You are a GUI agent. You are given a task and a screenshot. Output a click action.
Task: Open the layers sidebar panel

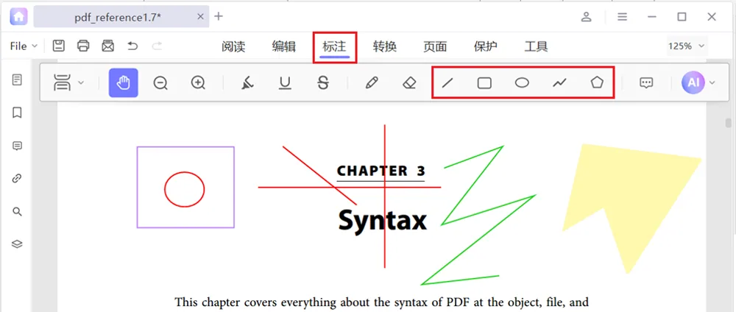[18, 244]
